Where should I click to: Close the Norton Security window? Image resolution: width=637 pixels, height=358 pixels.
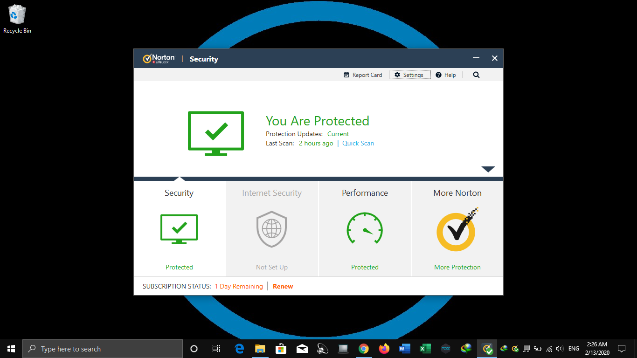[495, 58]
